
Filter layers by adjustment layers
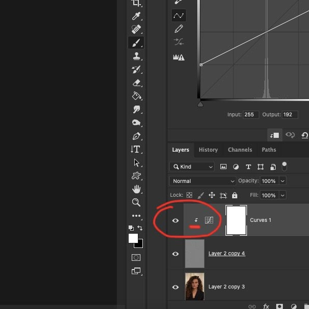coord(236,167)
